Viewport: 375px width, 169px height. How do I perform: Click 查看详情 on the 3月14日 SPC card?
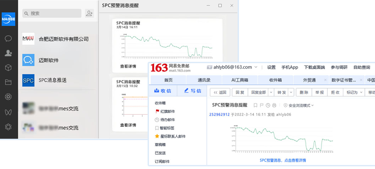[x=128, y=66]
